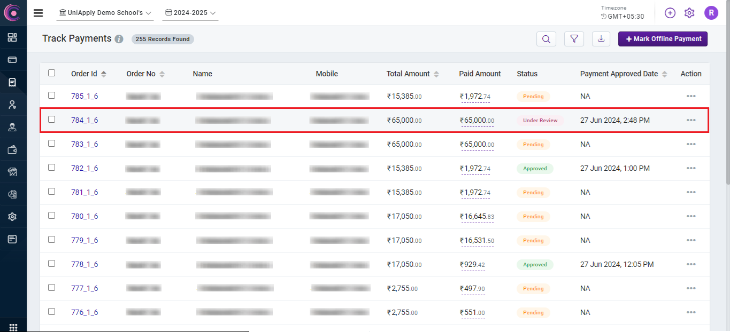Click the download records icon
The width and height of the screenshot is (730, 332).
point(601,39)
